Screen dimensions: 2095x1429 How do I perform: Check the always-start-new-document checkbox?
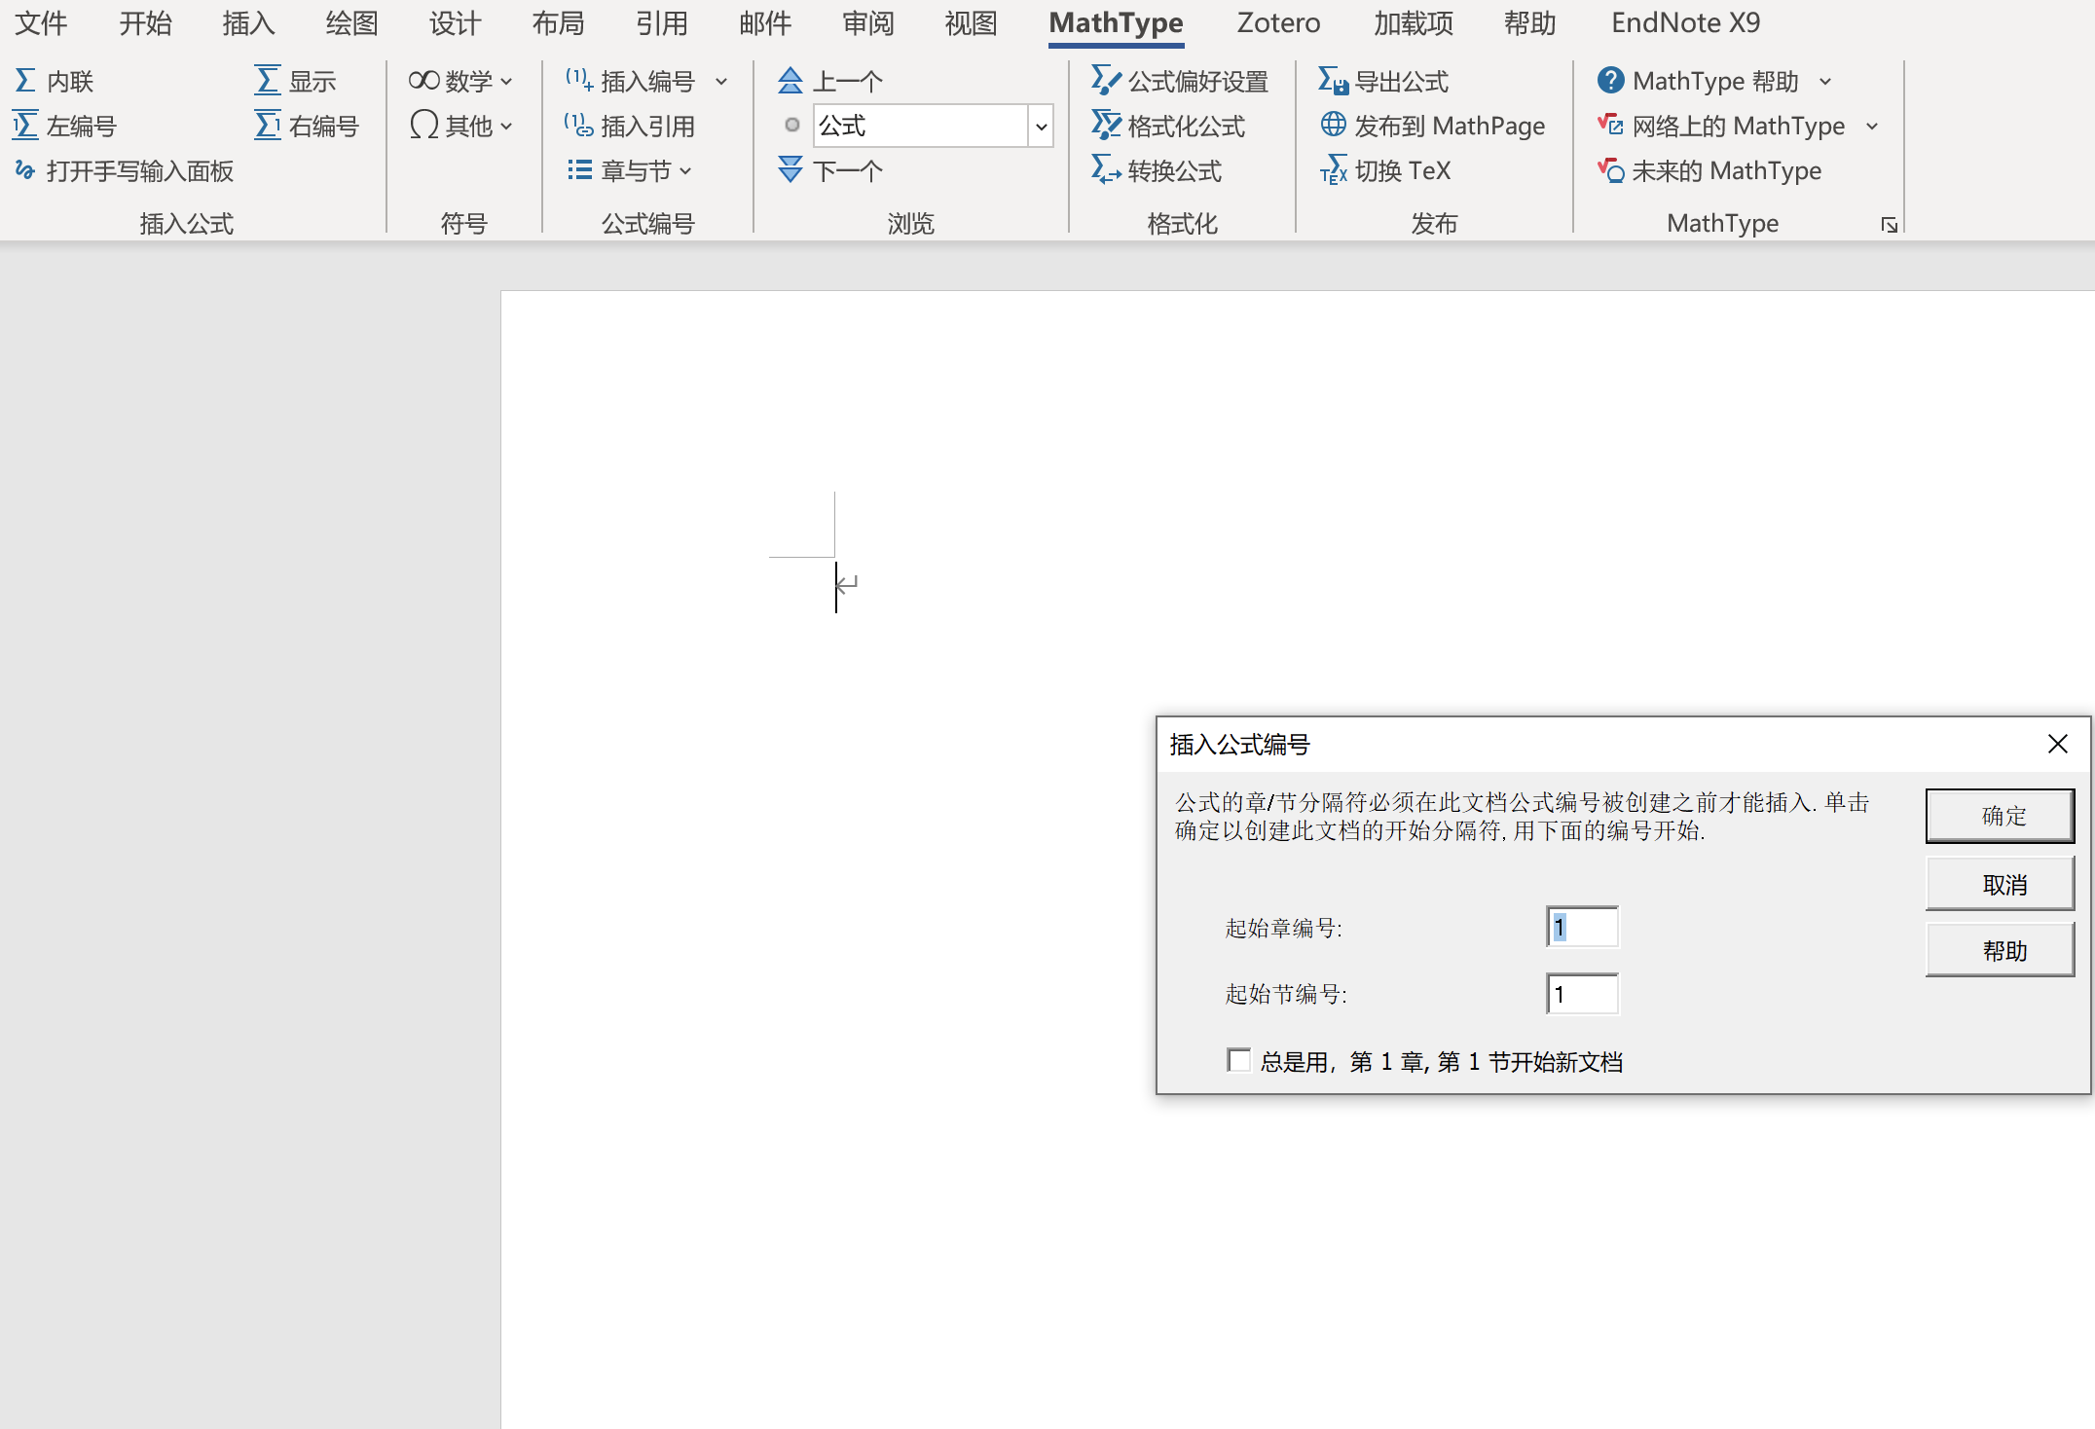click(x=1238, y=1060)
